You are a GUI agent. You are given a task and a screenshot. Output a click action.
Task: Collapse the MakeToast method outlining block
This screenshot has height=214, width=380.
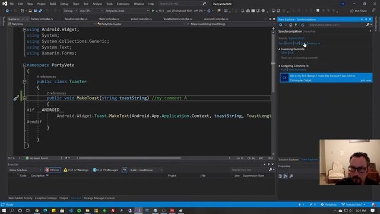(24, 98)
